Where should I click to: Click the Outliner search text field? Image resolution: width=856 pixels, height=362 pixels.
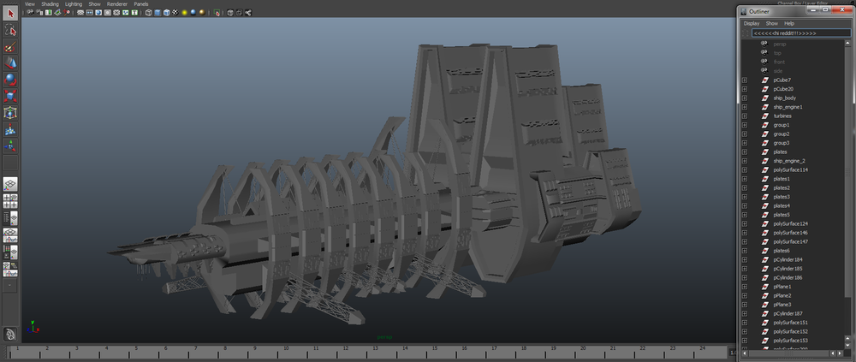point(800,33)
